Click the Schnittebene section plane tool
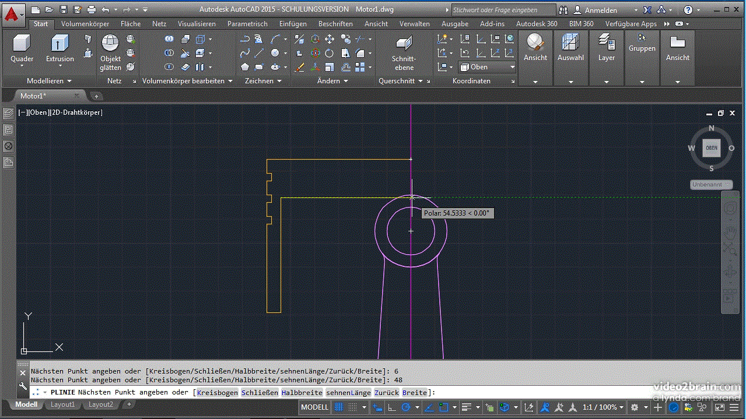This screenshot has height=419, width=746. click(x=404, y=52)
